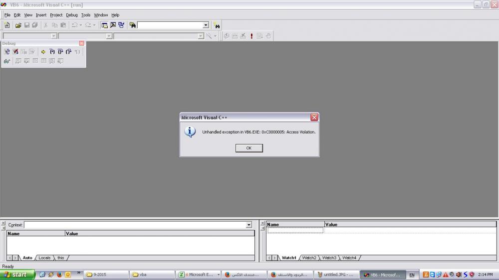Viewport: 499px width, 280px height.
Task: Toggle the Workspace window icon
Action: (104, 25)
